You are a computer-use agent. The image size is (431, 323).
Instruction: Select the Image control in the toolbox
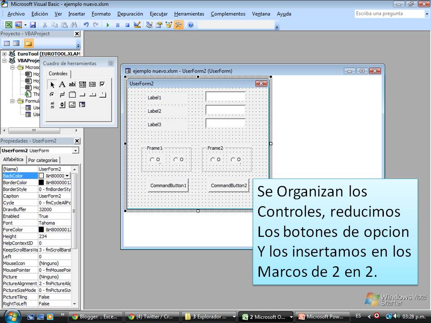coord(72,105)
